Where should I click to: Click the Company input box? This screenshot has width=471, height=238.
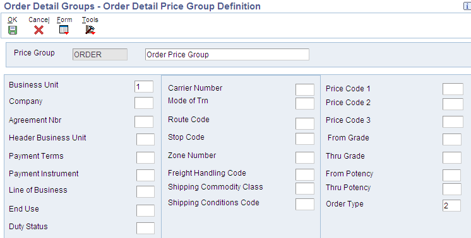coord(144,103)
